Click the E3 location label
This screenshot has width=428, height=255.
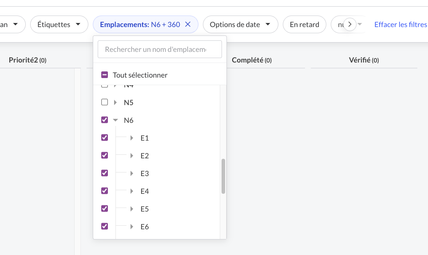click(x=145, y=173)
